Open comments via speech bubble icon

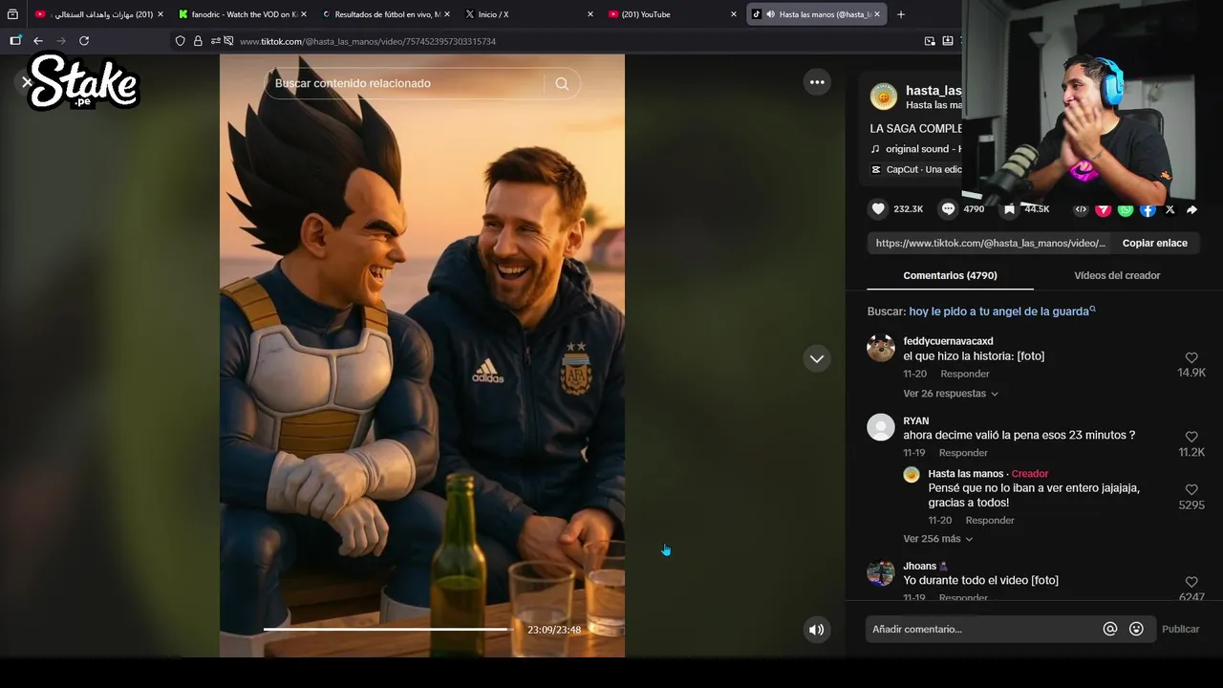[x=948, y=208]
